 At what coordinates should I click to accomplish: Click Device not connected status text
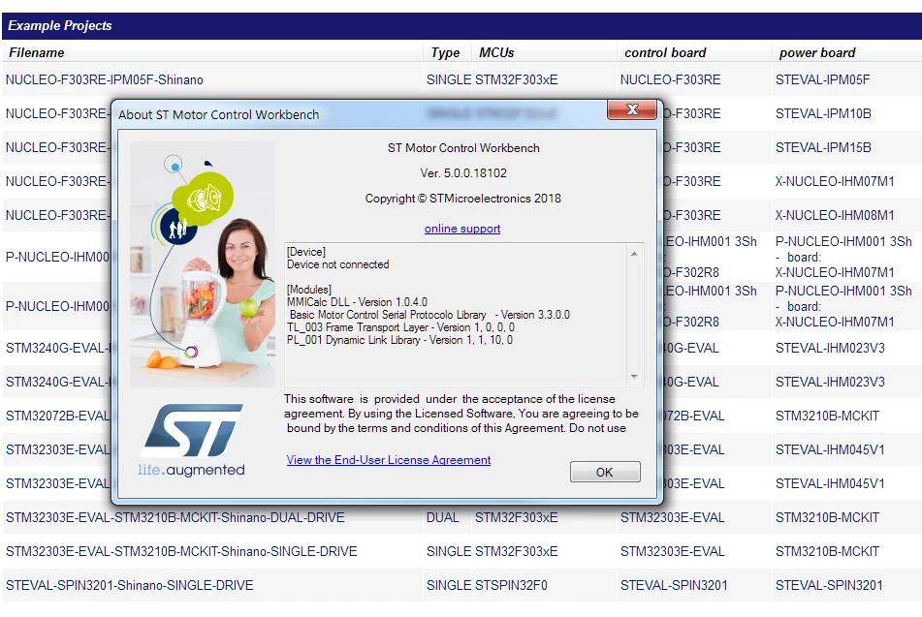pos(338,264)
